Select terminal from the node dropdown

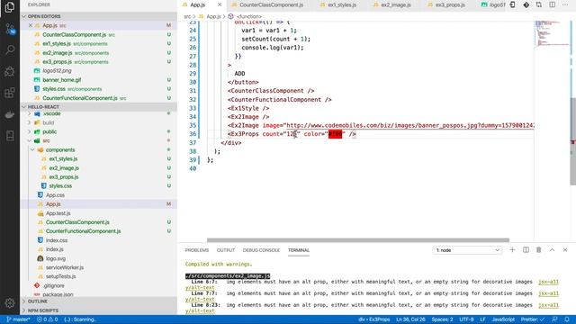tap(467, 250)
